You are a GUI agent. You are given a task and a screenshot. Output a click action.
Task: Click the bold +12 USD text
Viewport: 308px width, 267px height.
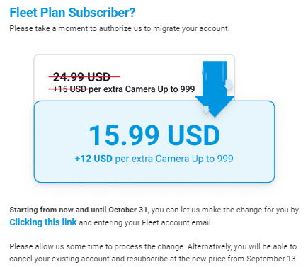point(93,159)
